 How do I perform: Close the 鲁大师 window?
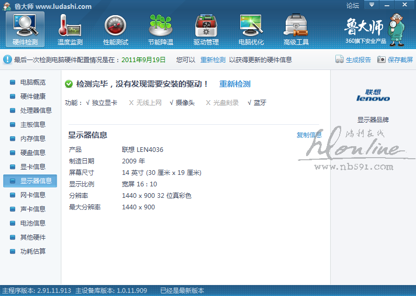[x=404, y=5]
